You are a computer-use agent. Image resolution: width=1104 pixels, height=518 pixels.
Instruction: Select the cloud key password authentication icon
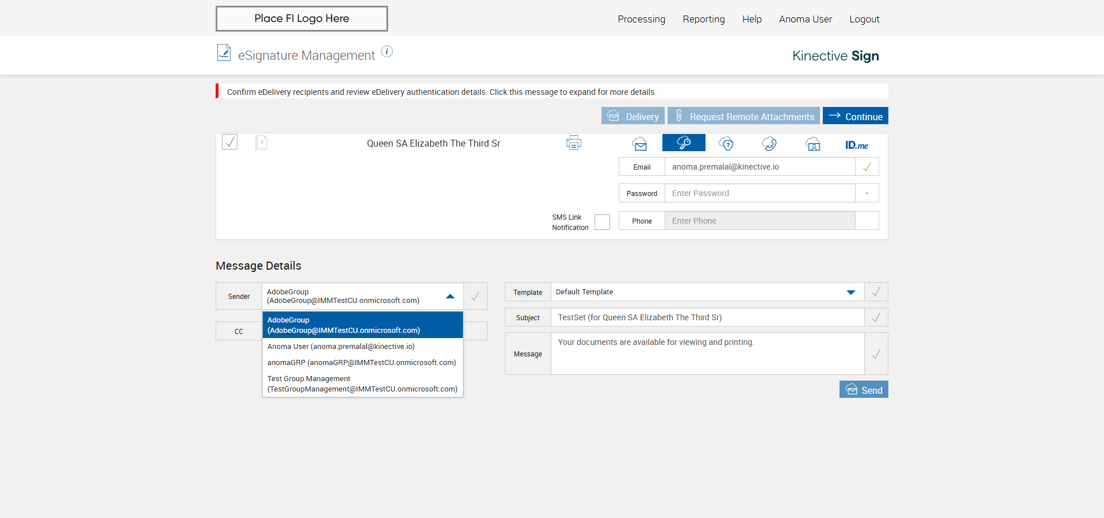tap(684, 143)
